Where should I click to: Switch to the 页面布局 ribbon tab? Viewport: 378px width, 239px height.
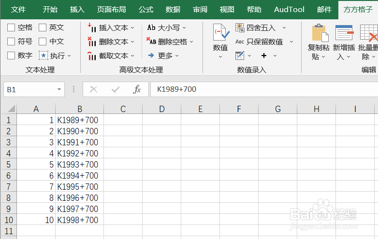[x=112, y=10]
